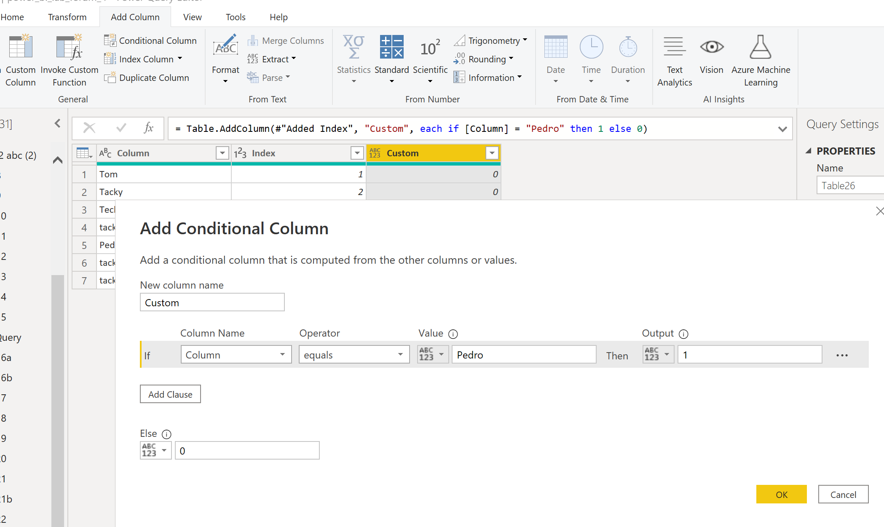Expand the formula bar

click(x=782, y=129)
